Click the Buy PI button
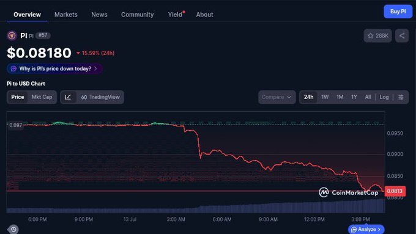The image size is (416, 234). 398,12
